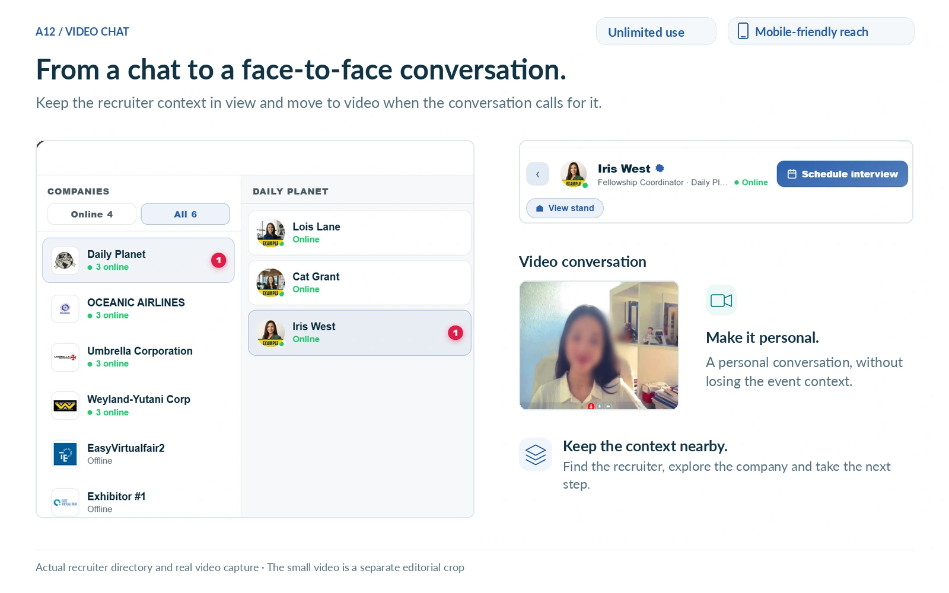949x593 pixels.
Task: Switch to the Online 4 companies tab
Action: point(92,214)
